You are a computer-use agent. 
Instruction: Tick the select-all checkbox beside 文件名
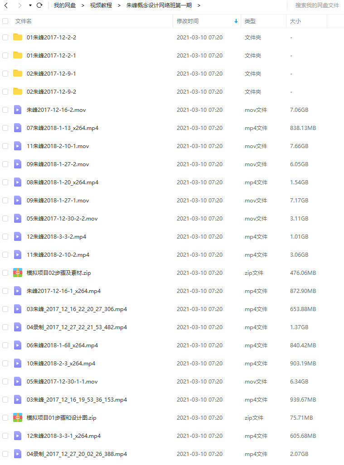(5, 21)
